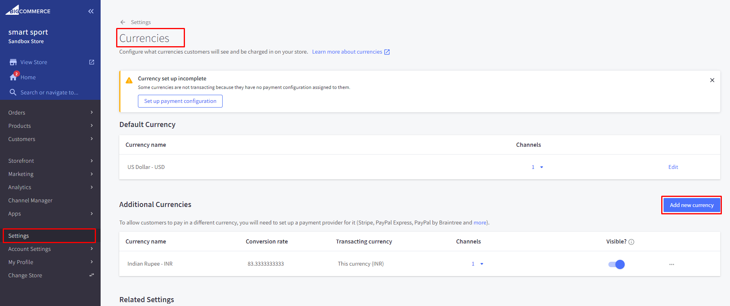Click the Change Store swap icon
Viewport: 730px width, 306px height.
[x=92, y=275]
